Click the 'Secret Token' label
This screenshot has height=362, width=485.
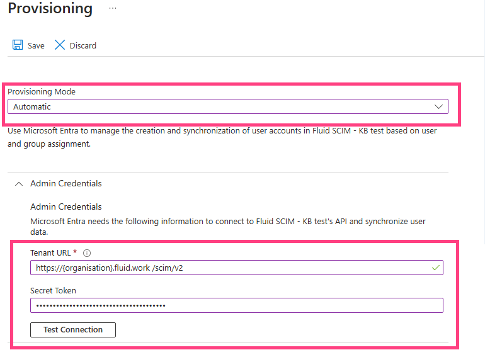[53, 291]
